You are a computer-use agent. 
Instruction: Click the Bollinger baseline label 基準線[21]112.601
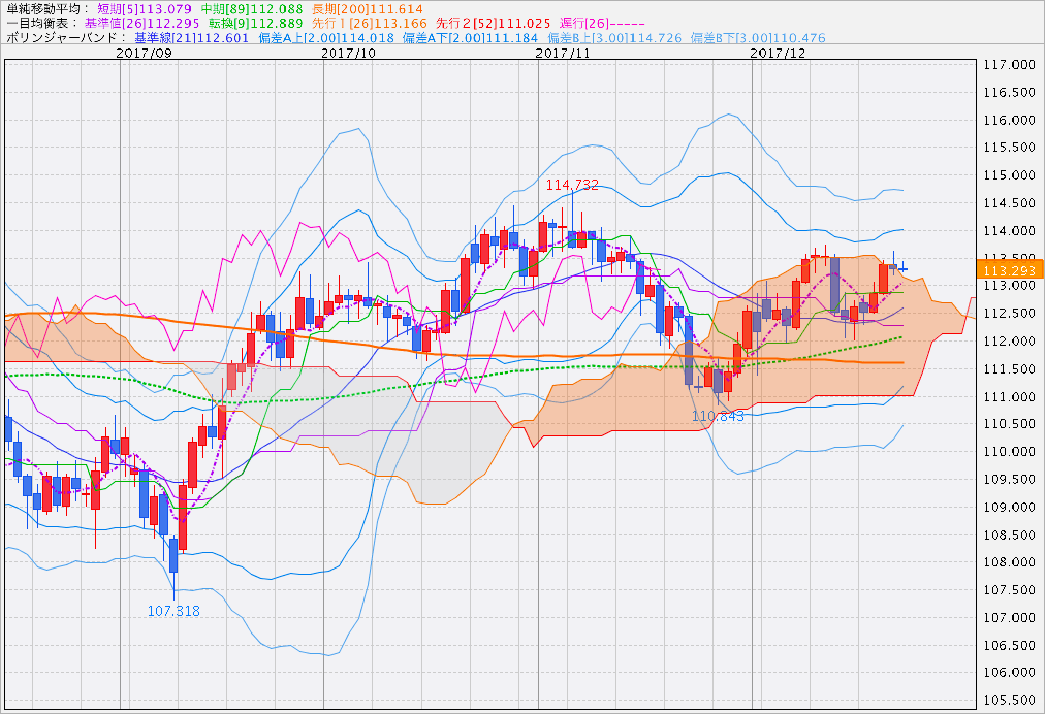click(192, 38)
